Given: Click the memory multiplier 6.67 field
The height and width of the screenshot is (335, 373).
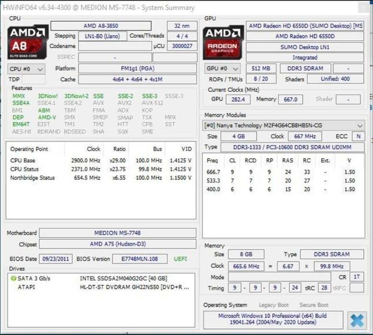Looking at the screenshot, I should pos(288,266).
